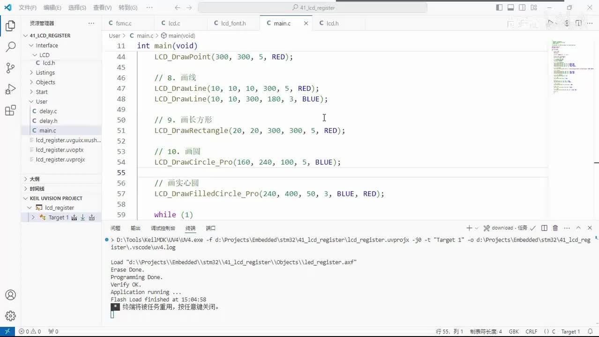This screenshot has height=337, width=599.
Task: Switch to the 问题 panel tab
Action: (x=115, y=228)
